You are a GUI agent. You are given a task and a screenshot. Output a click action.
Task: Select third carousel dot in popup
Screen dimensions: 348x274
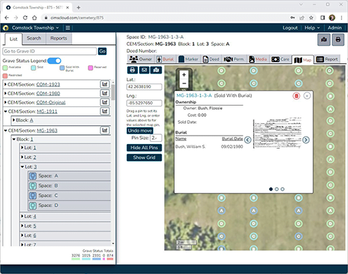(283, 189)
